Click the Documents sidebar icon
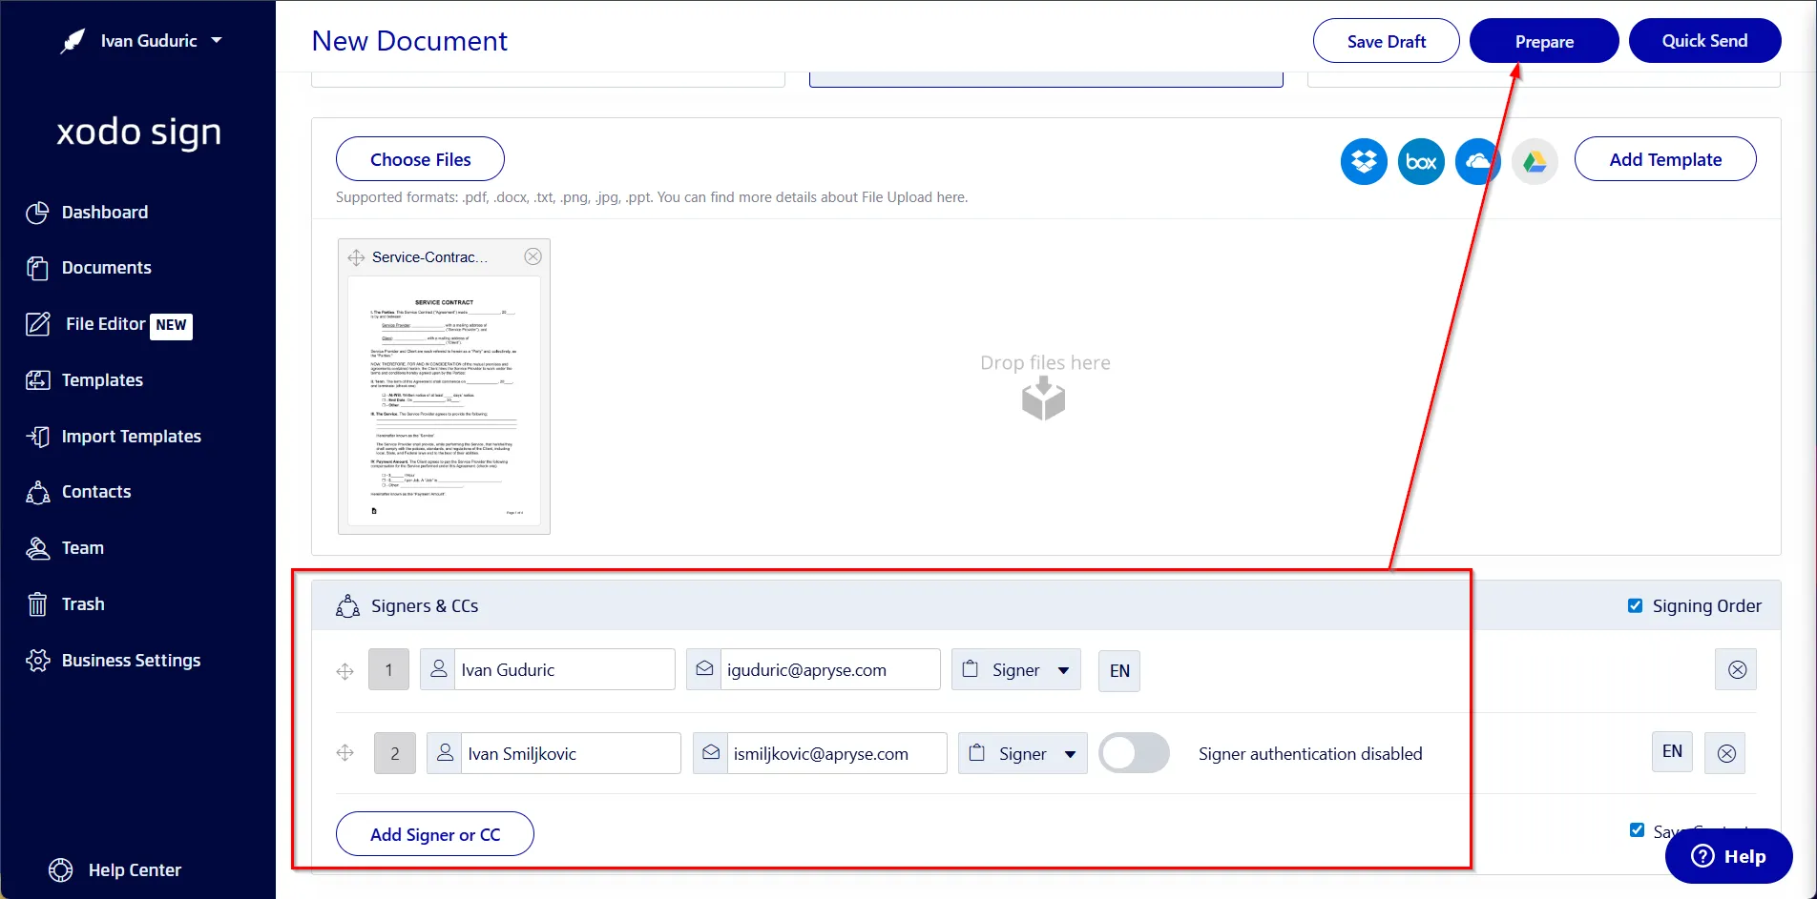 [x=37, y=269]
